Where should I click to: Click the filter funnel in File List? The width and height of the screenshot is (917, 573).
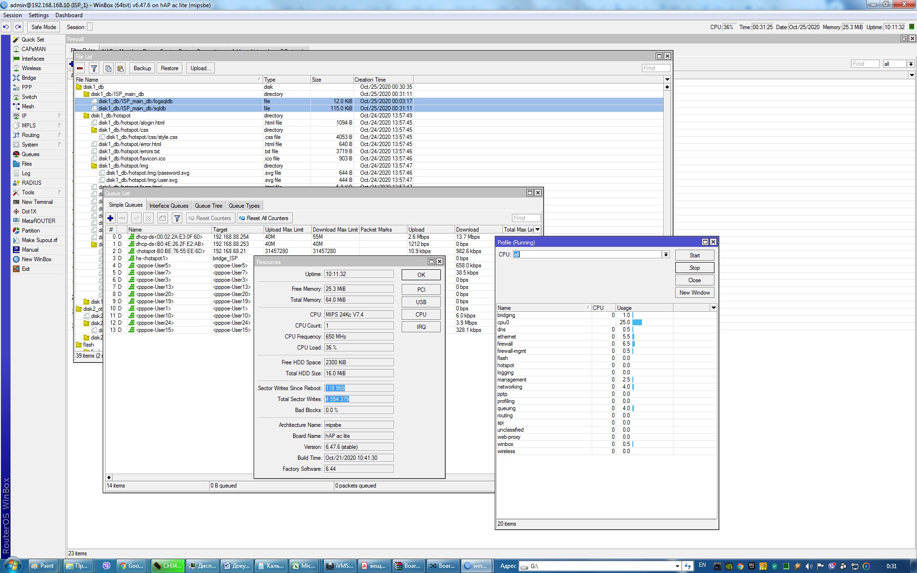(x=94, y=68)
